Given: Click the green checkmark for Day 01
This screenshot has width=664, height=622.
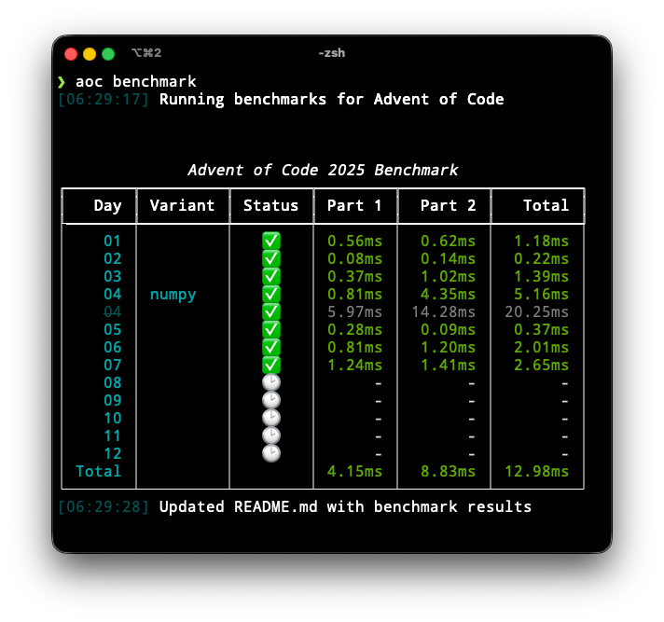Looking at the screenshot, I should (271, 241).
